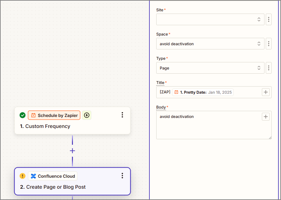Click the Title field label
281x200 pixels.
[x=160, y=83]
